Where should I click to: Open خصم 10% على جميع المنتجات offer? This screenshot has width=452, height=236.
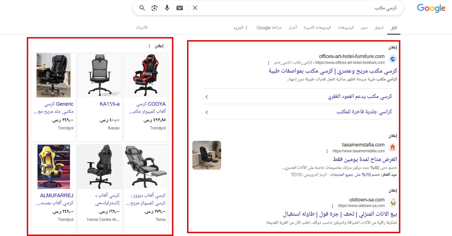(x=355, y=175)
